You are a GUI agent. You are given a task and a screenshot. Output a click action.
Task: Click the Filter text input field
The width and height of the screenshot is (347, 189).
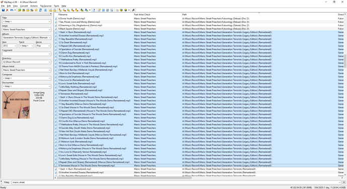[x=177, y=182]
